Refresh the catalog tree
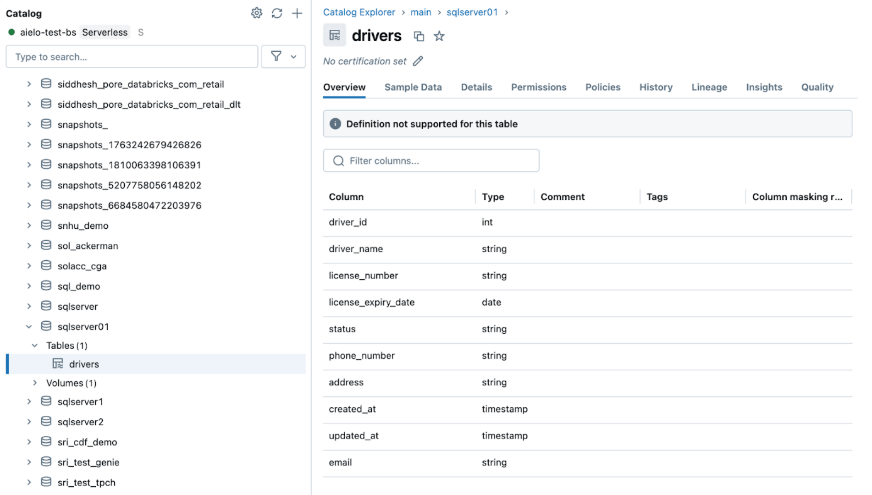The height and width of the screenshot is (495, 872). point(276,13)
